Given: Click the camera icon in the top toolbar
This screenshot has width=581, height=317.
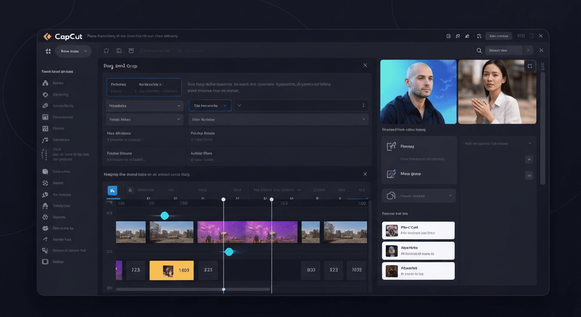Looking at the screenshot, I should (x=119, y=50).
